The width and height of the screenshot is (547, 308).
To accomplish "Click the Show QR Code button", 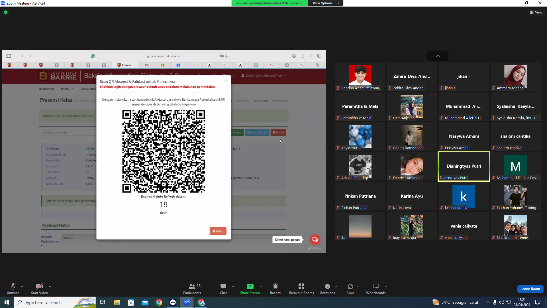I will click(x=257, y=133).
